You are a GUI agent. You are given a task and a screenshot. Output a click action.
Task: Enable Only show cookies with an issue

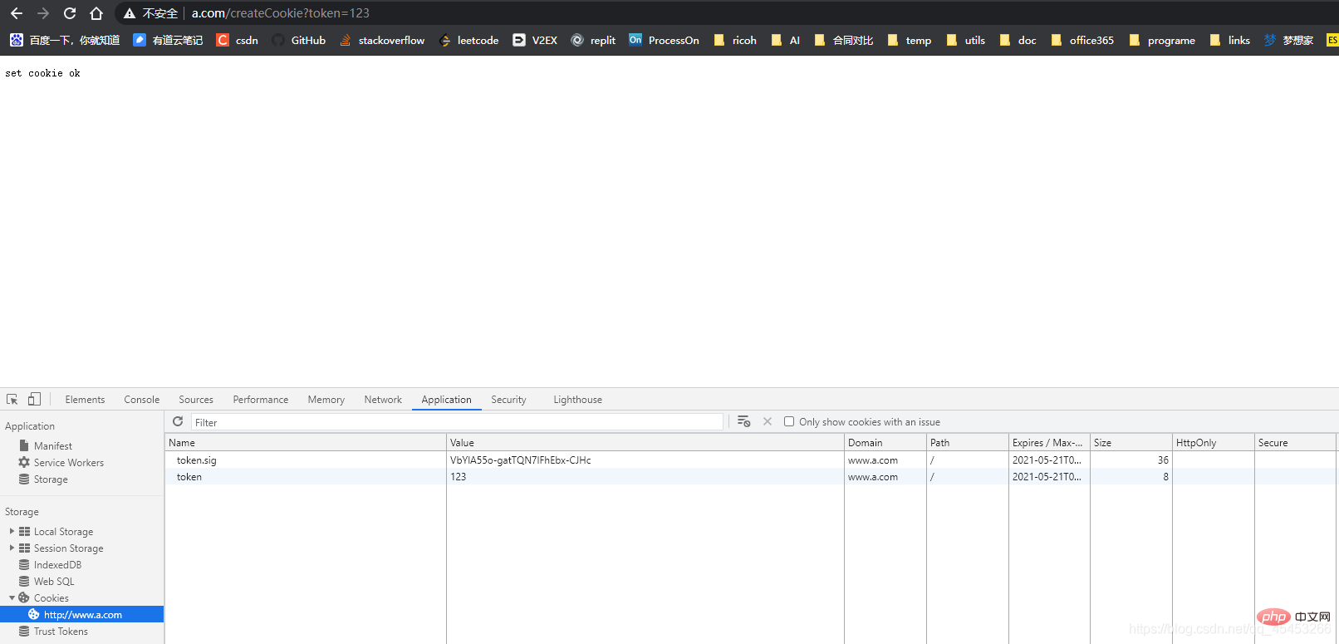pyautogui.click(x=789, y=422)
